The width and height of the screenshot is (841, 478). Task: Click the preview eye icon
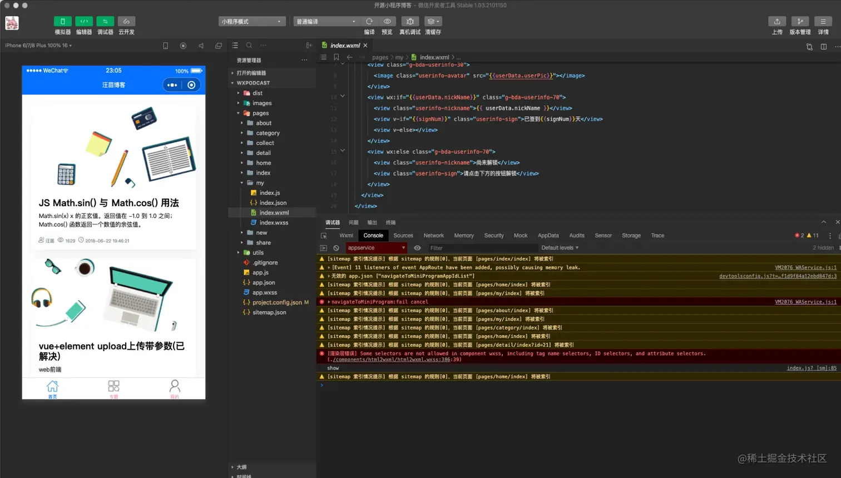coord(387,22)
